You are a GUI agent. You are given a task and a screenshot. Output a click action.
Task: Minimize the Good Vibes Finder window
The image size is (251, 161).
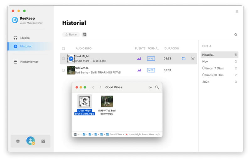click(81, 87)
